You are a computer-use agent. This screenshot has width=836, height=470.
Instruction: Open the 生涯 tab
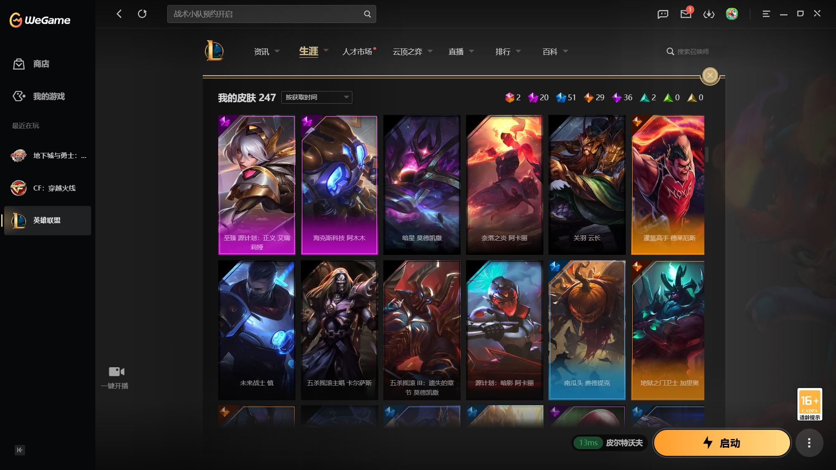[x=308, y=51]
